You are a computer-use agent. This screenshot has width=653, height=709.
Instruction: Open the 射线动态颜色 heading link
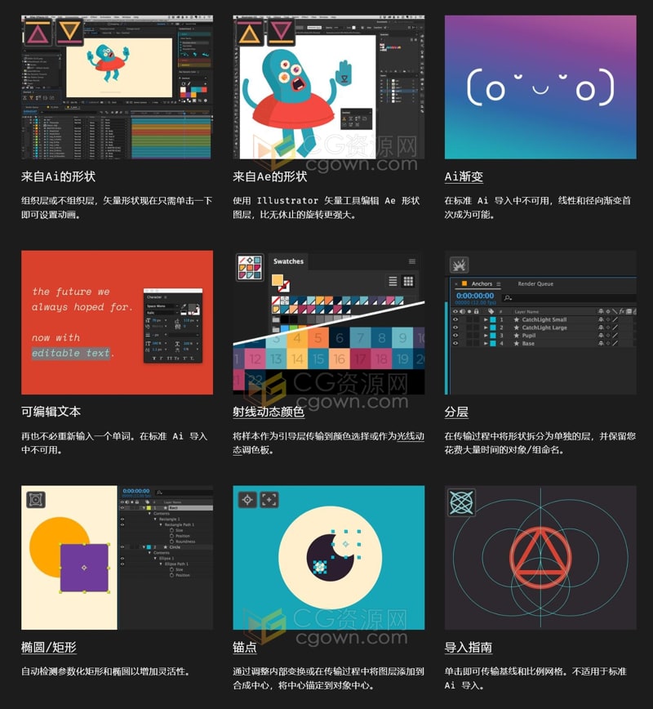click(269, 412)
